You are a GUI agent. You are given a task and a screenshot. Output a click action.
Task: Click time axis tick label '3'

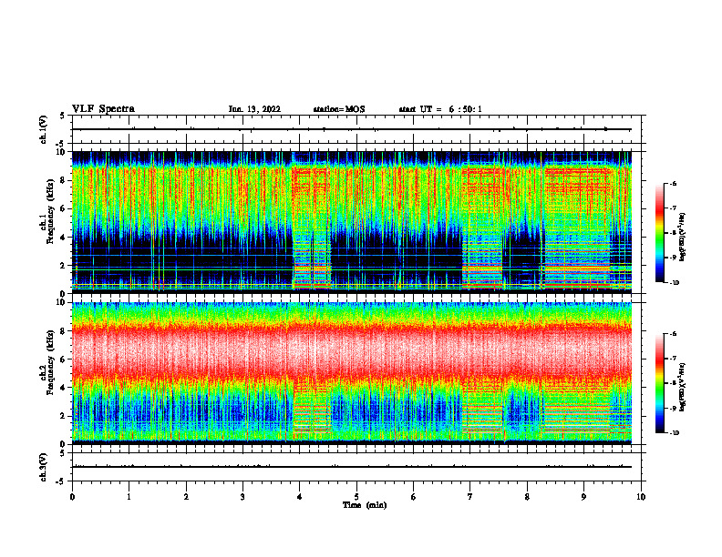pos(242,497)
